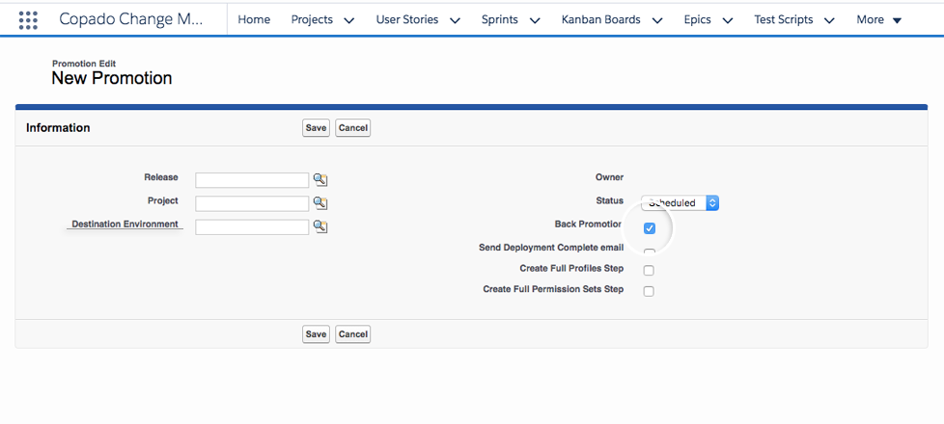Open Destination Environment lookup icon
This screenshot has width=944, height=424.
[320, 226]
